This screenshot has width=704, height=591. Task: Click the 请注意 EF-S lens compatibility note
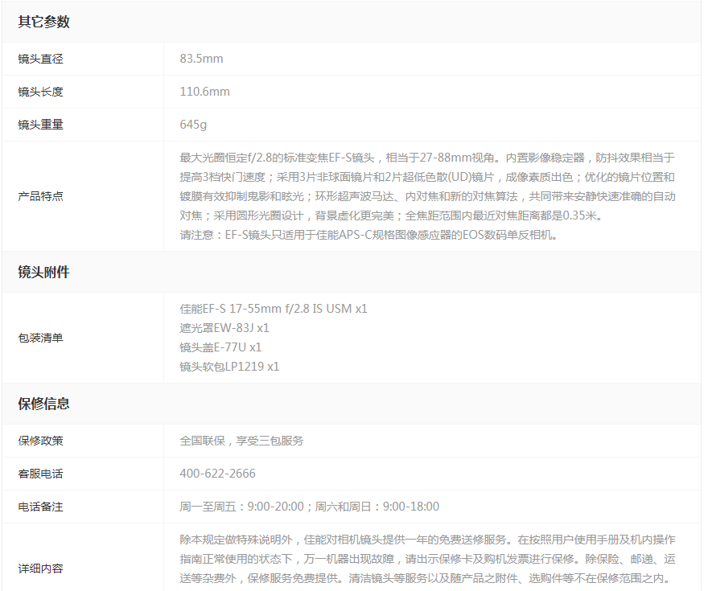(368, 235)
